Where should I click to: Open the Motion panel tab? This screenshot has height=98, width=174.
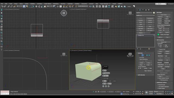[x=146, y=10]
